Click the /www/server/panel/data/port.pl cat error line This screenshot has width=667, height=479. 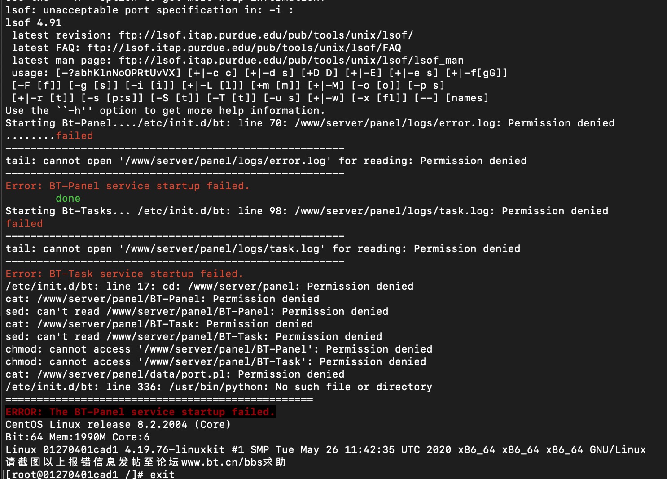pos(175,374)
